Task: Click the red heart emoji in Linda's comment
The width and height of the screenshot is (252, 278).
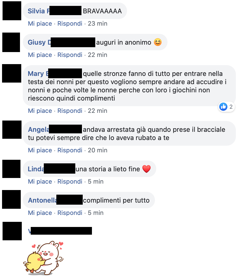Action: pyautogui.click(x=146, y=169)
